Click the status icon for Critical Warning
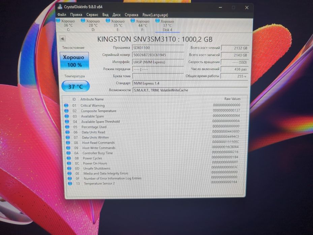 coord(66,105)
